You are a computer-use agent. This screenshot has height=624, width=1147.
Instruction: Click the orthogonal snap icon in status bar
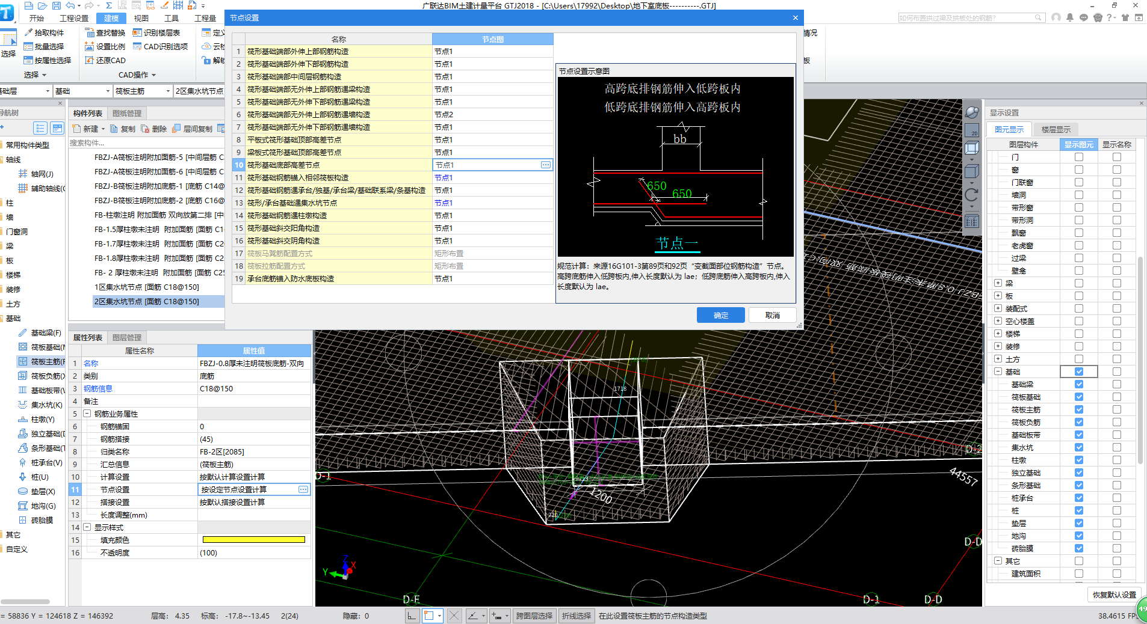point(412,616)
